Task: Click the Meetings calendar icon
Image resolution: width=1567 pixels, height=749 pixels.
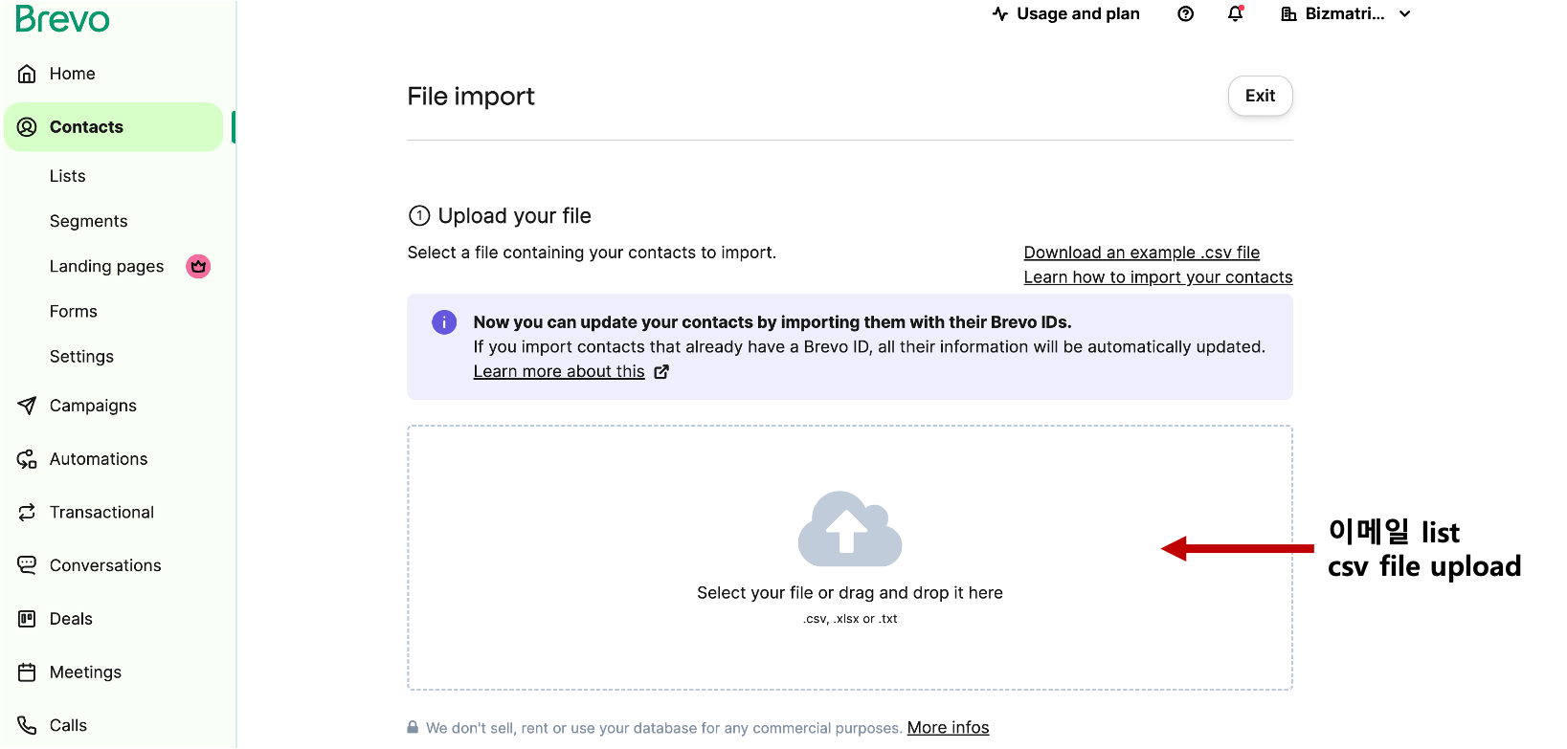Action: pos(27,672)
